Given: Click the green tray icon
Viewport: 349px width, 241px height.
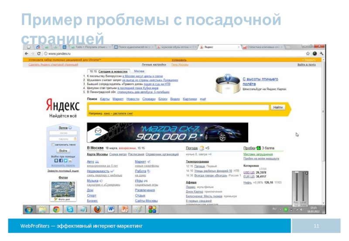Looking at the screenshot, I should [x=286, y=210].
